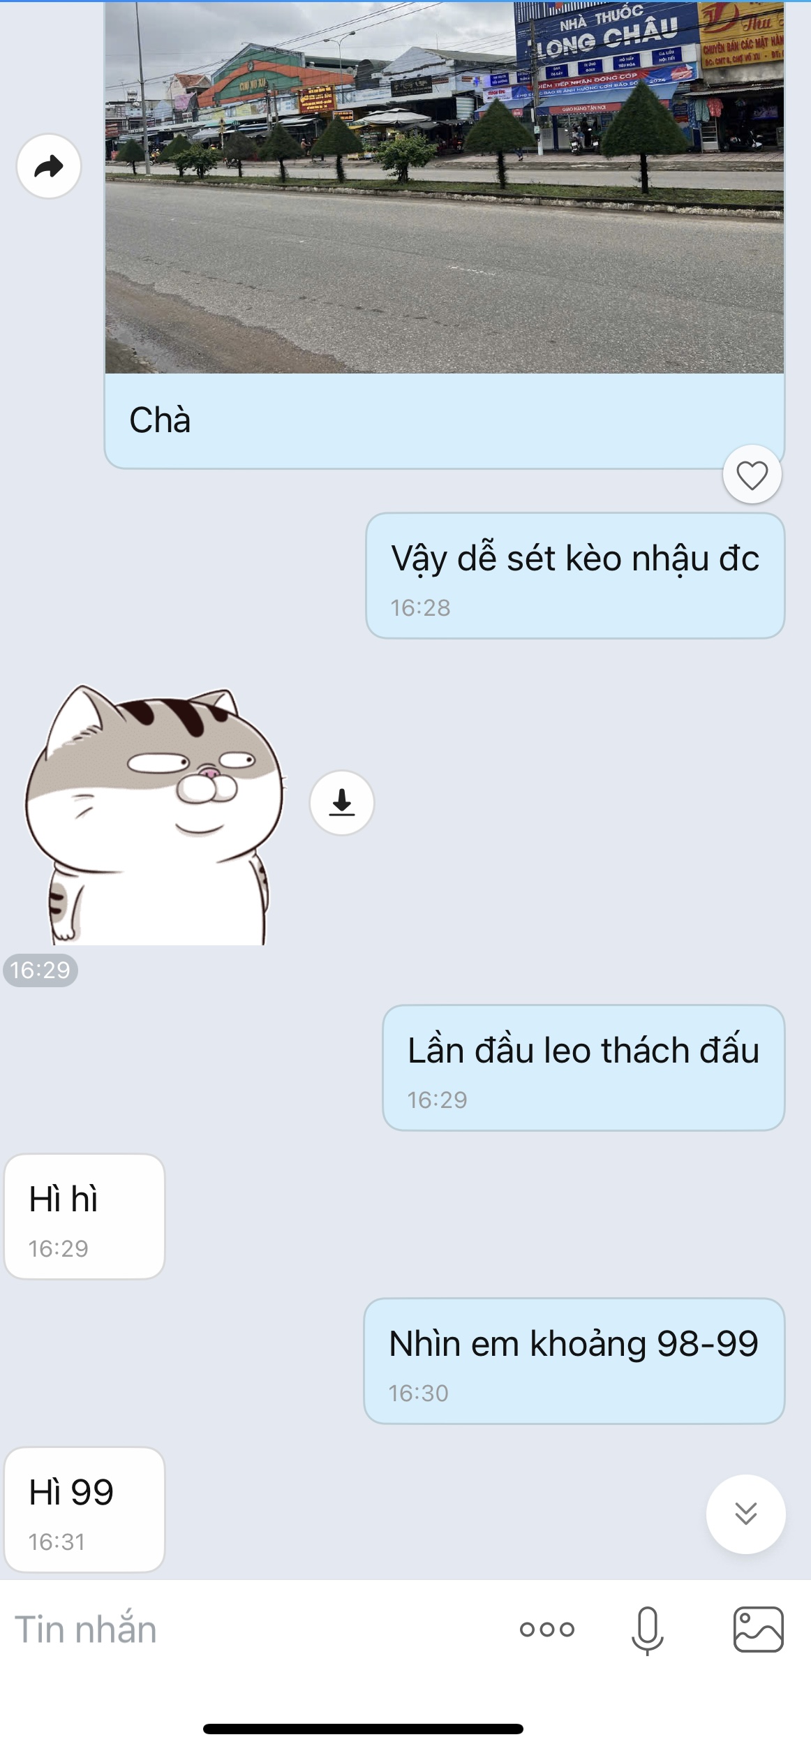Tap the 16:29 timestamp under the sticker
811x1751 pixels.
click(40, 970)
